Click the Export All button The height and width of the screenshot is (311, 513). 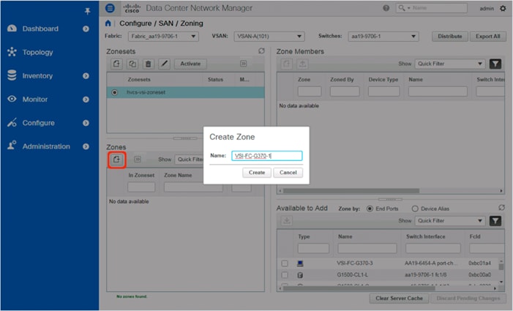tap(488, 37)
